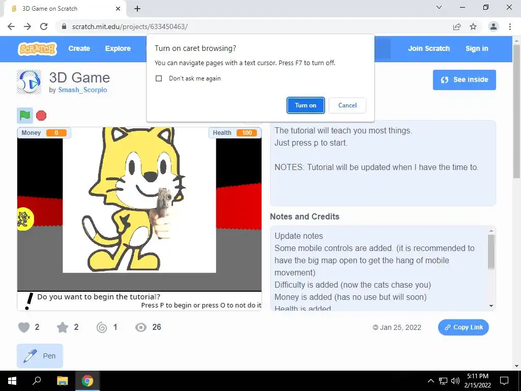Viewport: 521px width, 391px height.
Task: Click the See inside button
Action: [x=464, y=80]
